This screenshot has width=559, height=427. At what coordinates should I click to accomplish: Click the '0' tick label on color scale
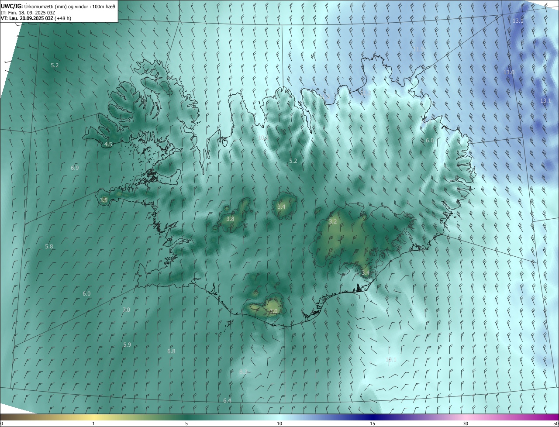(2, 424)
